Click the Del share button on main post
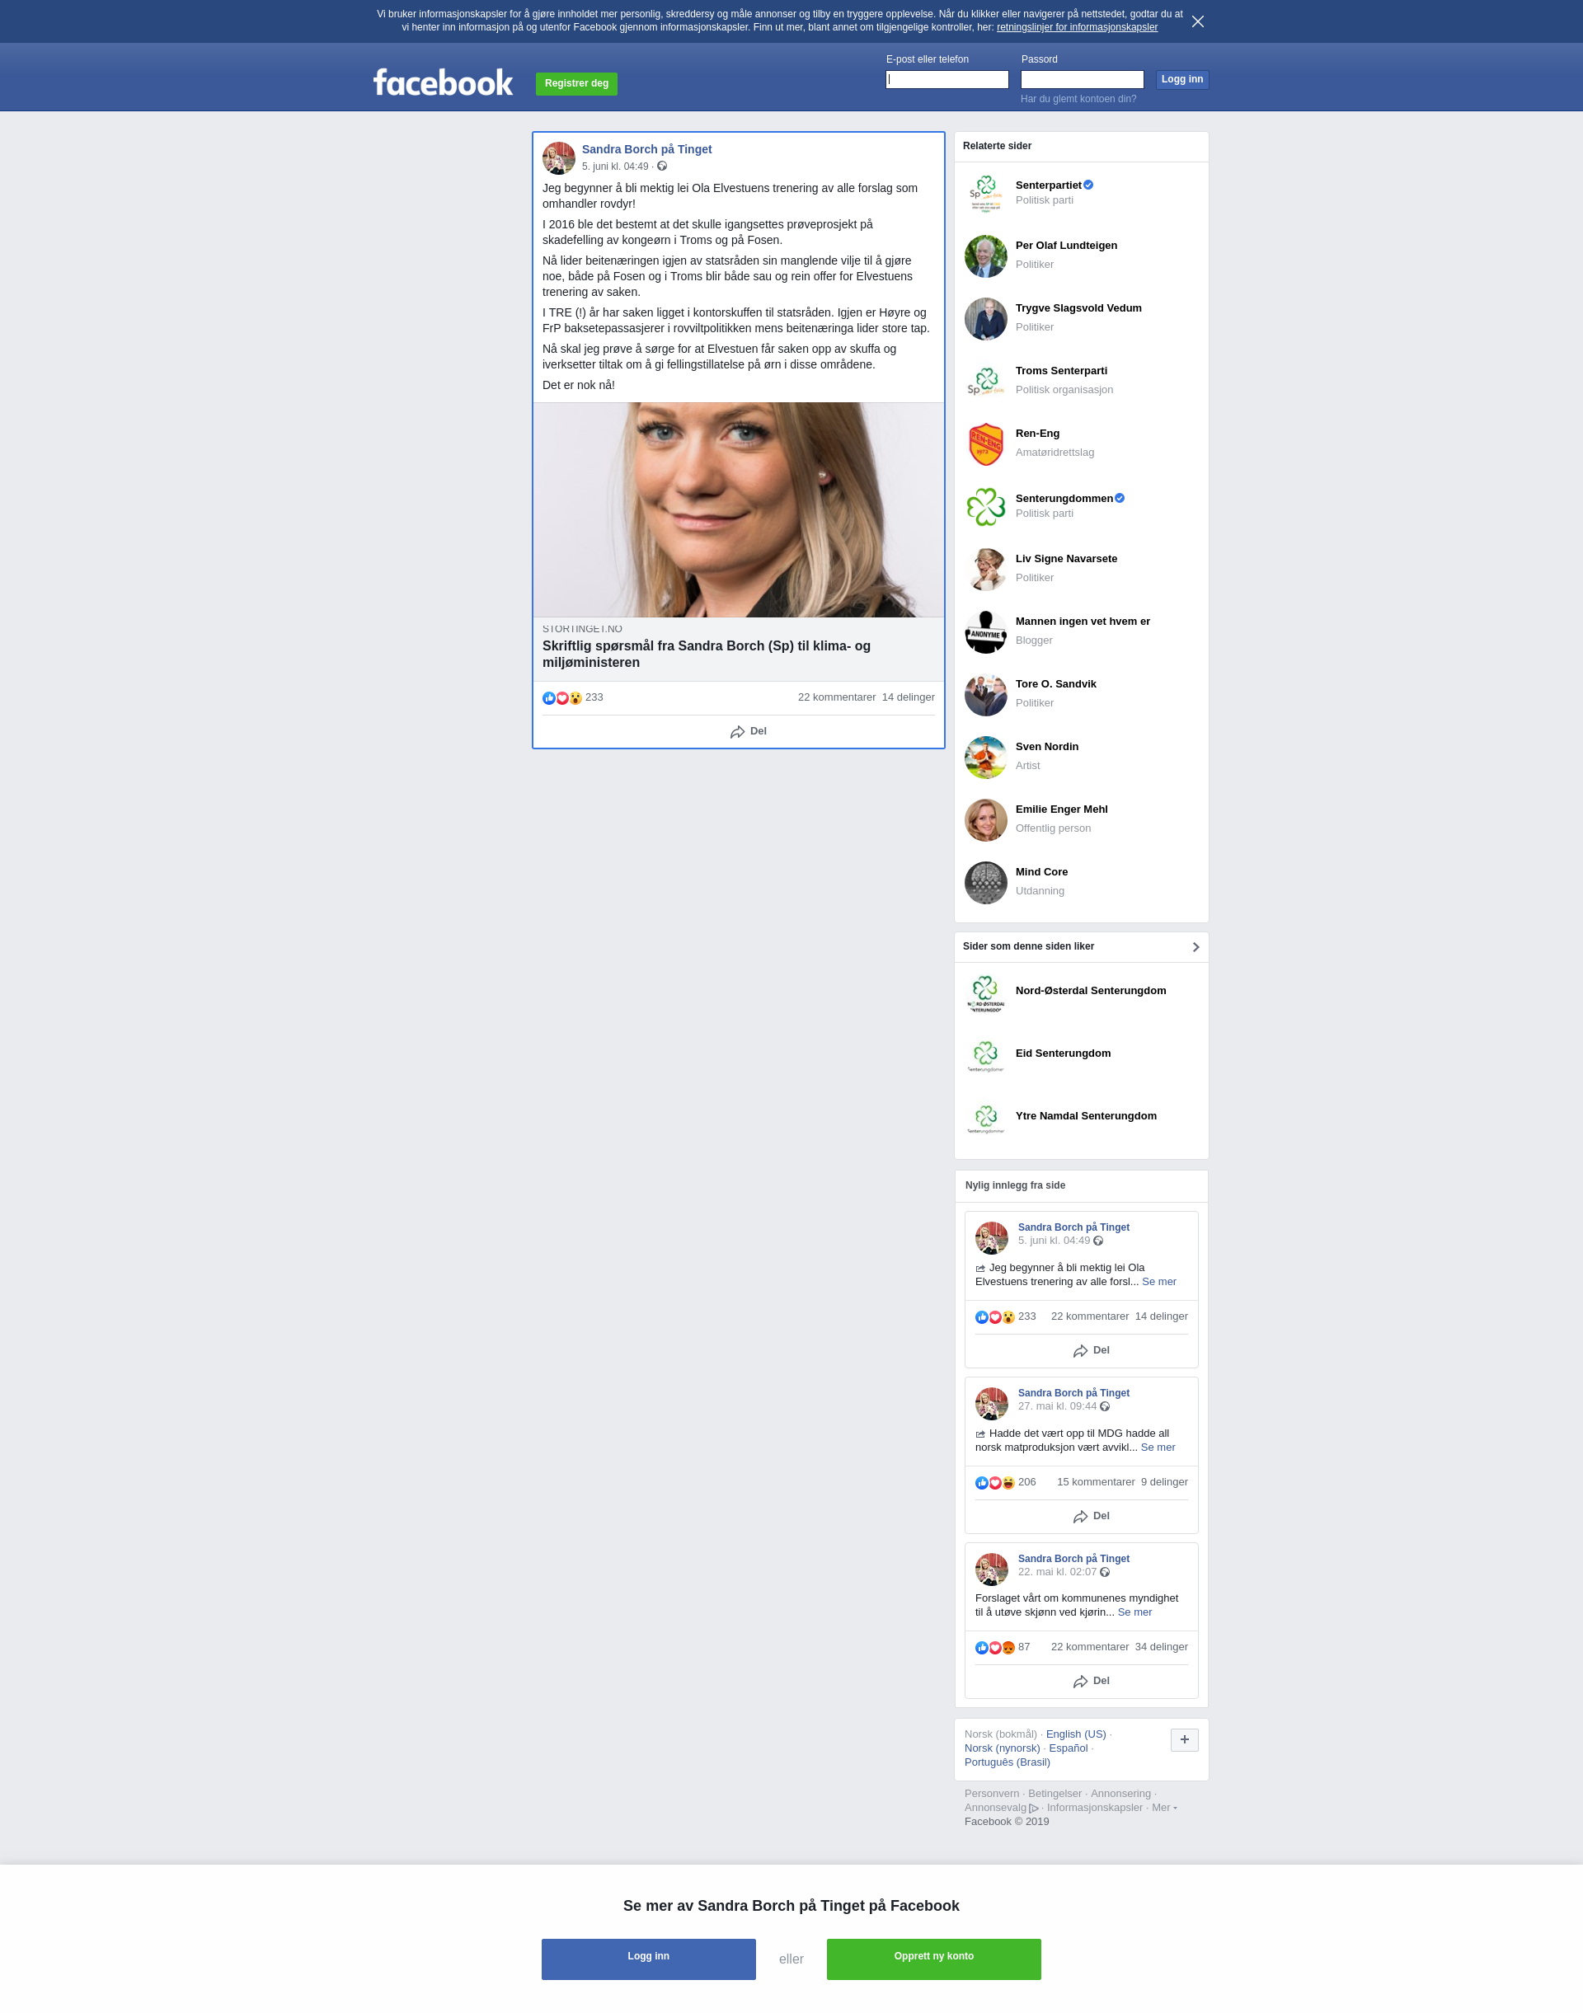The height and width of the screenshot is (2013, 1583). [748, 731]
